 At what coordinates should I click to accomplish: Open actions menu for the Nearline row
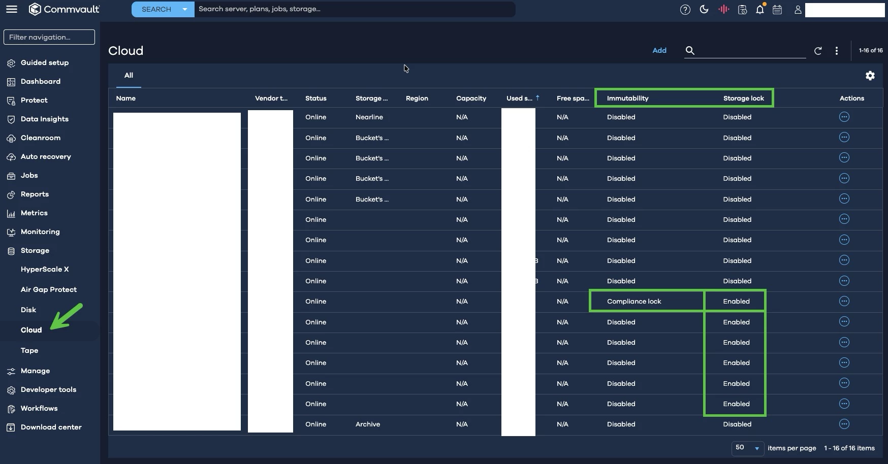844,117
